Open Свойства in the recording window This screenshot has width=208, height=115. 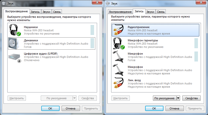[191, 98]
